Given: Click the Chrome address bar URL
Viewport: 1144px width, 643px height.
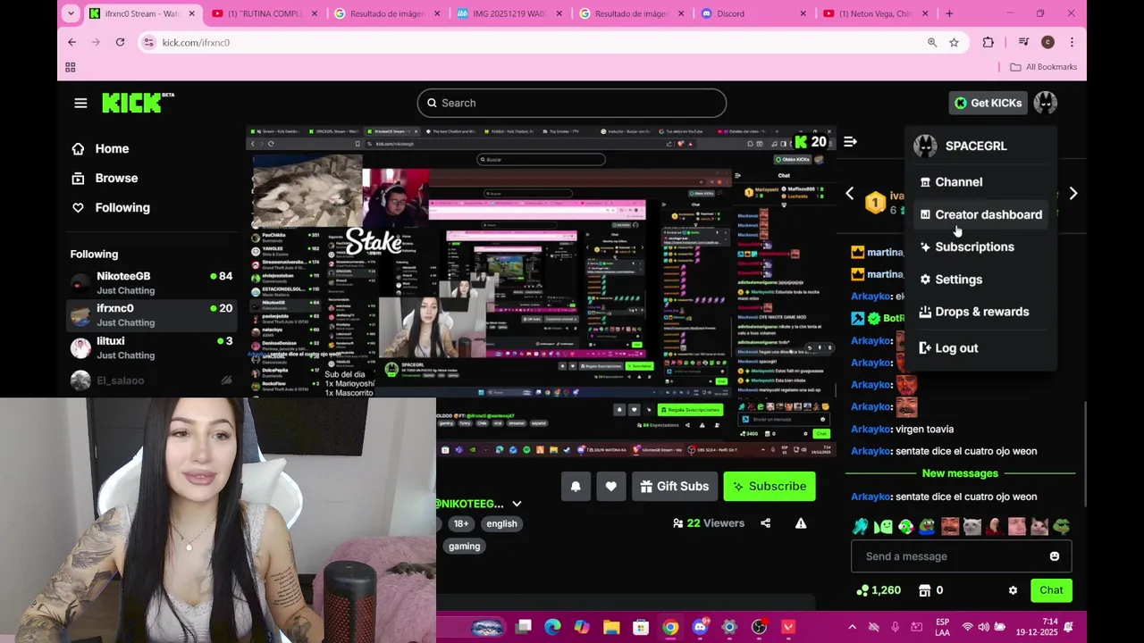Looking at the screenshot, I should pos(196,42).
